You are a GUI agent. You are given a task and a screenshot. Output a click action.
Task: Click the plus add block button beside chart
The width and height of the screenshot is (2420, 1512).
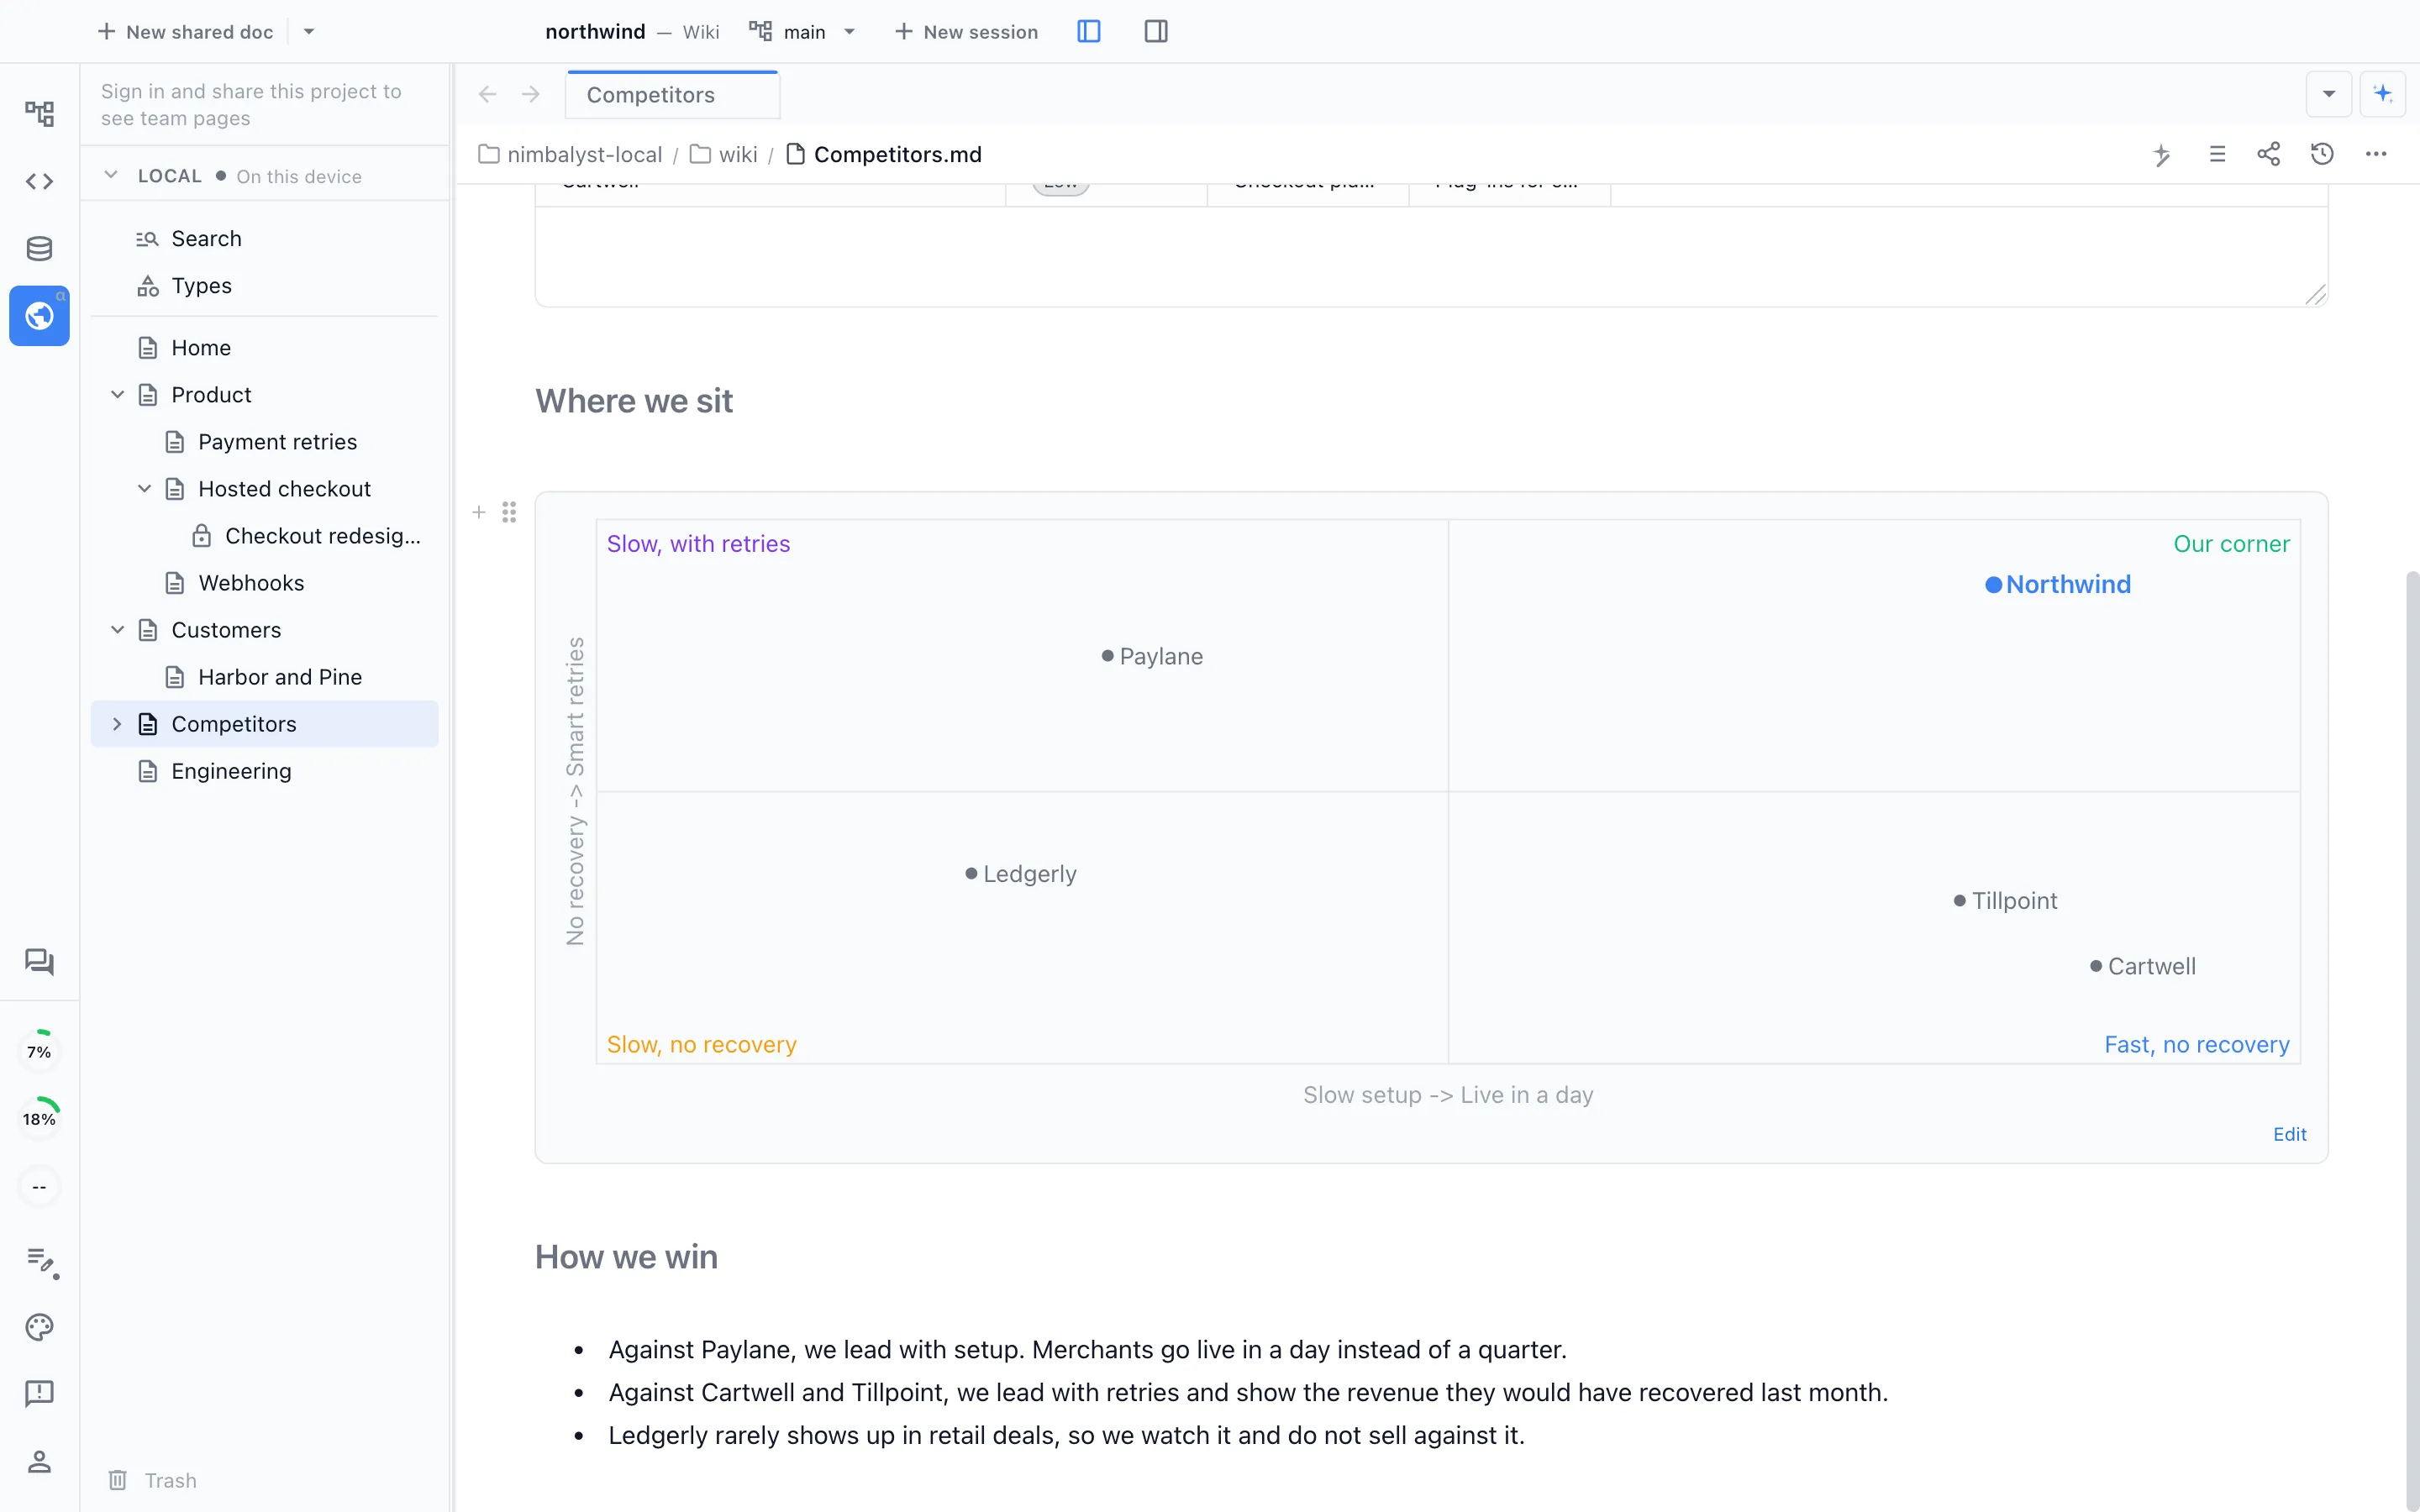(x=479, y=512)
